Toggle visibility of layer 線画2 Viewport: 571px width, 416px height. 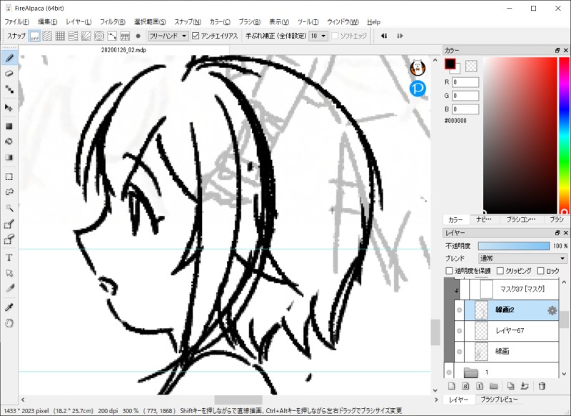[459, 310]
